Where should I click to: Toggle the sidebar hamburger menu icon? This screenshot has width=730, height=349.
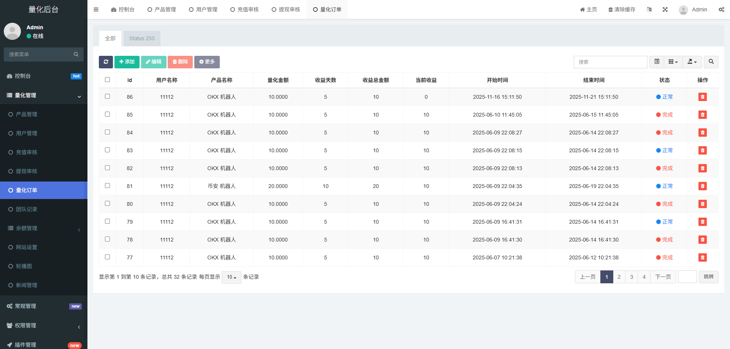[96, 9]
